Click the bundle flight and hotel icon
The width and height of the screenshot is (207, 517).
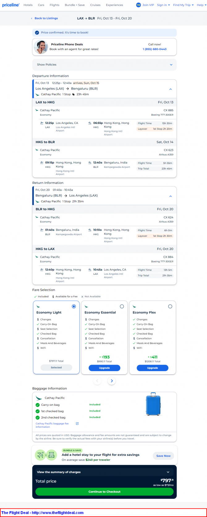[46, 455]
